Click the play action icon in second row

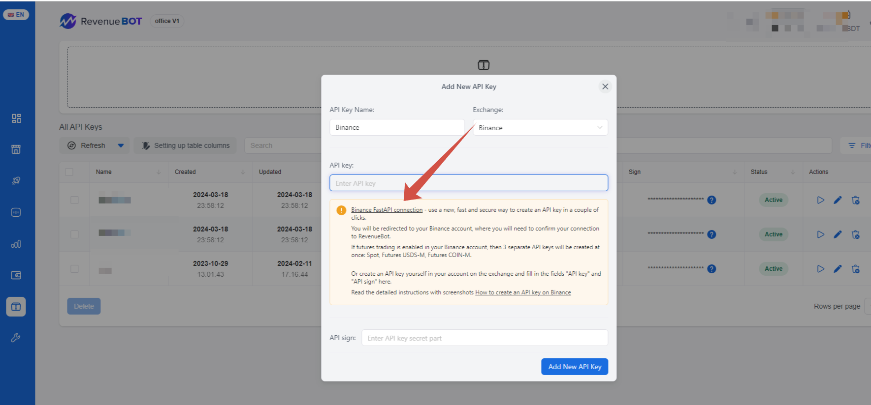click(820, 234)
